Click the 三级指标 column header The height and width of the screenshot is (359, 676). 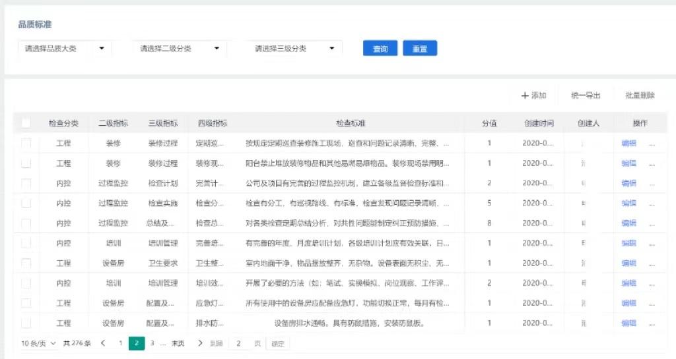click(x=163, y=123)
